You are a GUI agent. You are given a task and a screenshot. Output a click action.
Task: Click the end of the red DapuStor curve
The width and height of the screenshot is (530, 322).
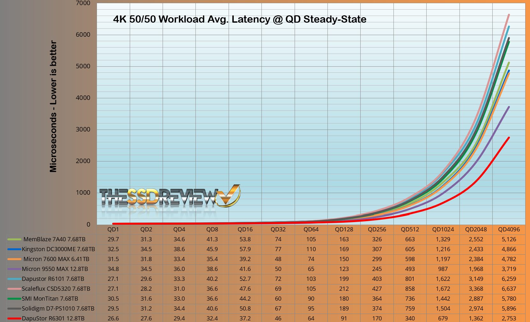point(509,138)
